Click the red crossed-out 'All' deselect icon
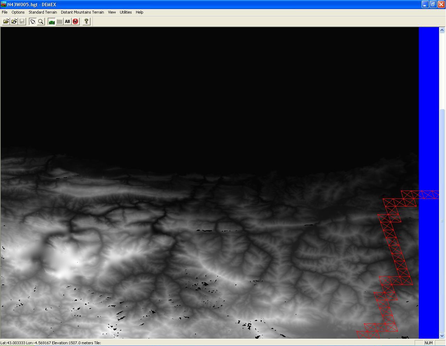This screenshot has width=446, height=346. (76, 22)
